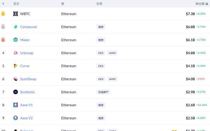Screen dimensions: 210x131
Task: Click the Maker logo icon
Action: point(15,40)
